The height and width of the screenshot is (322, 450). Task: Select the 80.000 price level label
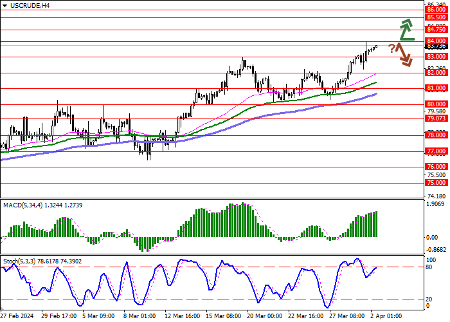437,104
